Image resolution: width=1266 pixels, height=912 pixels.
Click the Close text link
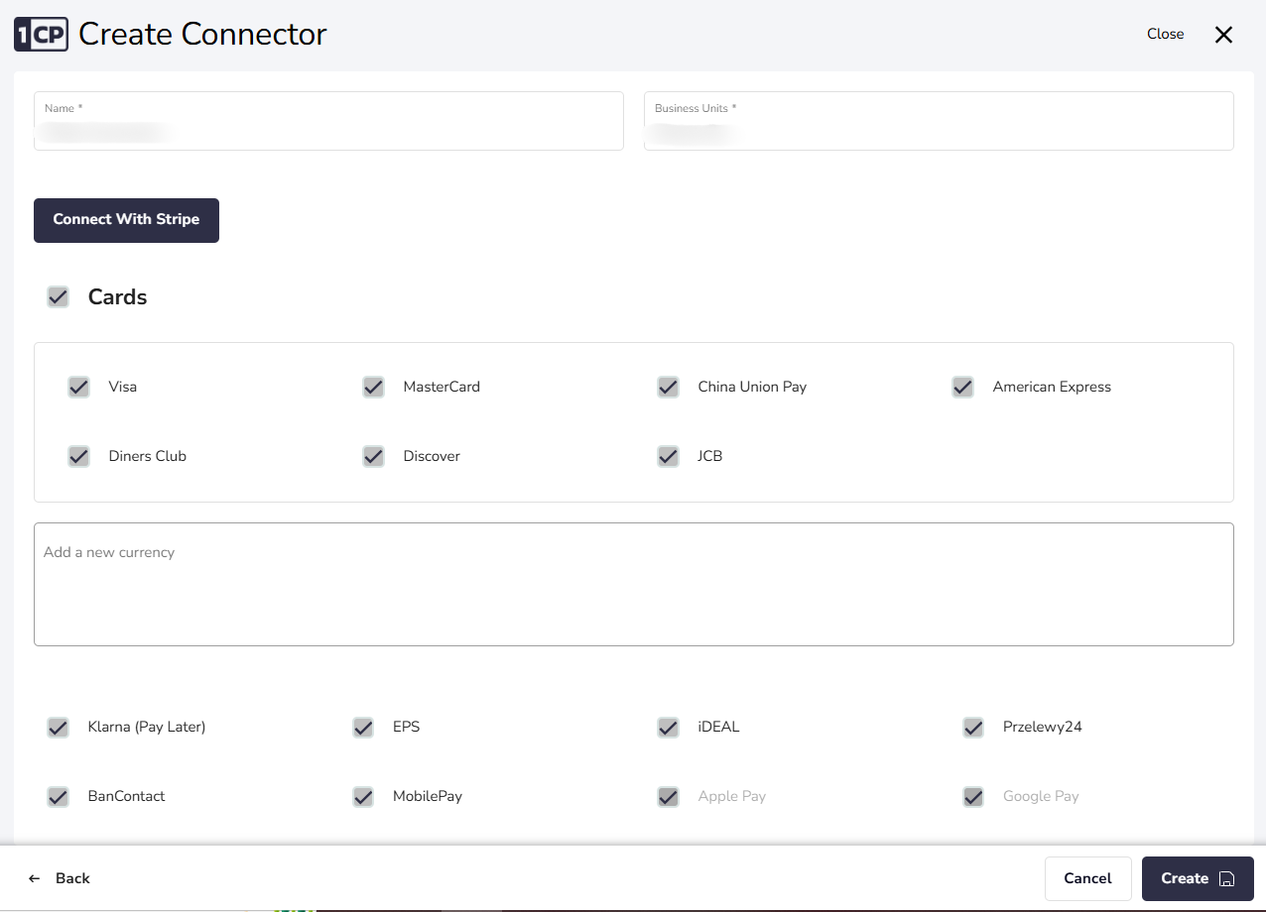[1165, 34]
